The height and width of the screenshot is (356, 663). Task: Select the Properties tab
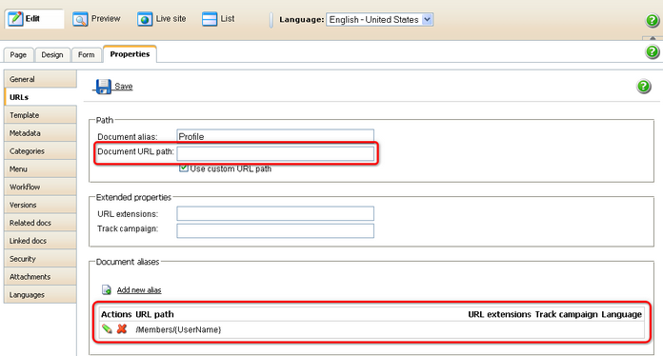pos(130,54)
